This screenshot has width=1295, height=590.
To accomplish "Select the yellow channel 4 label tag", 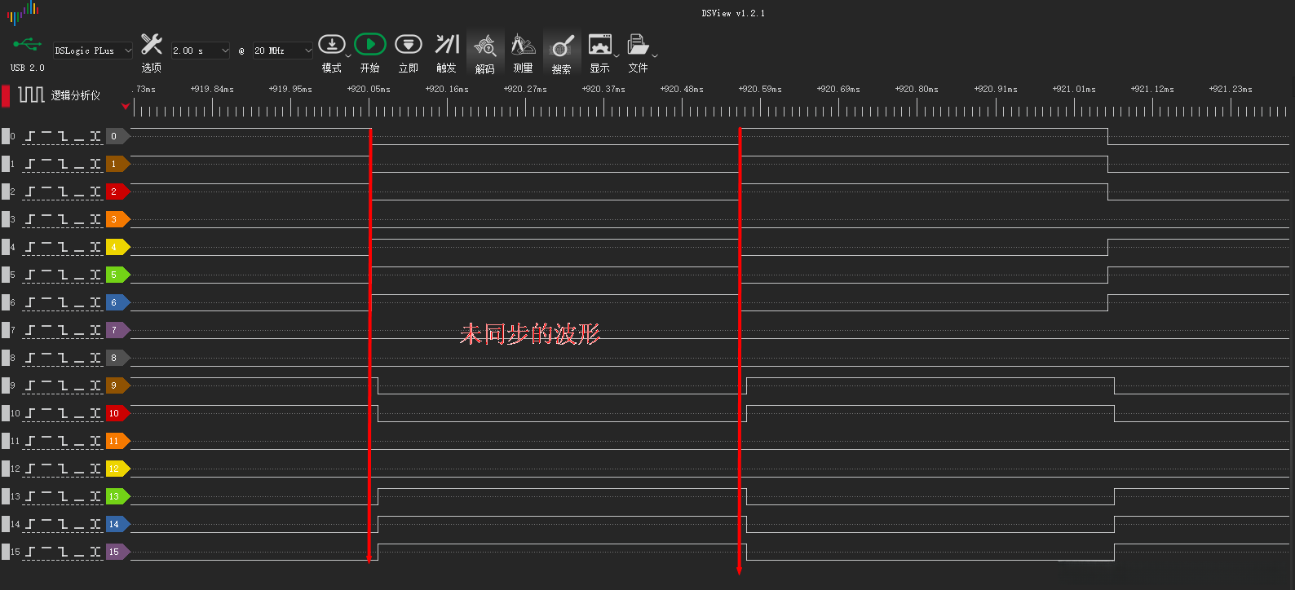I will coord(117,248).
